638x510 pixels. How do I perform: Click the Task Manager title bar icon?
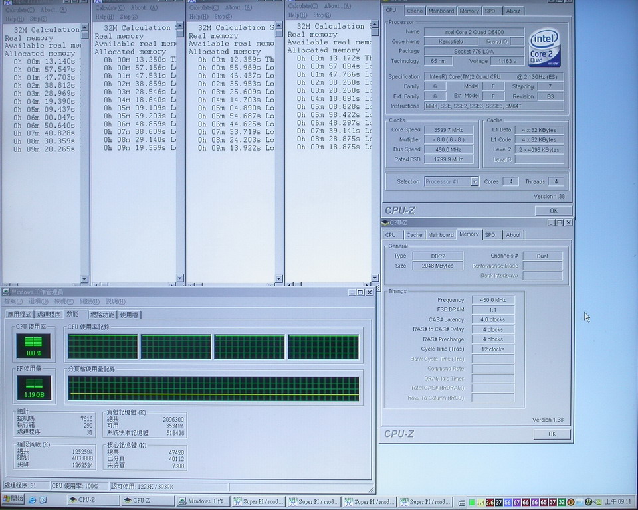click(6, 292)
